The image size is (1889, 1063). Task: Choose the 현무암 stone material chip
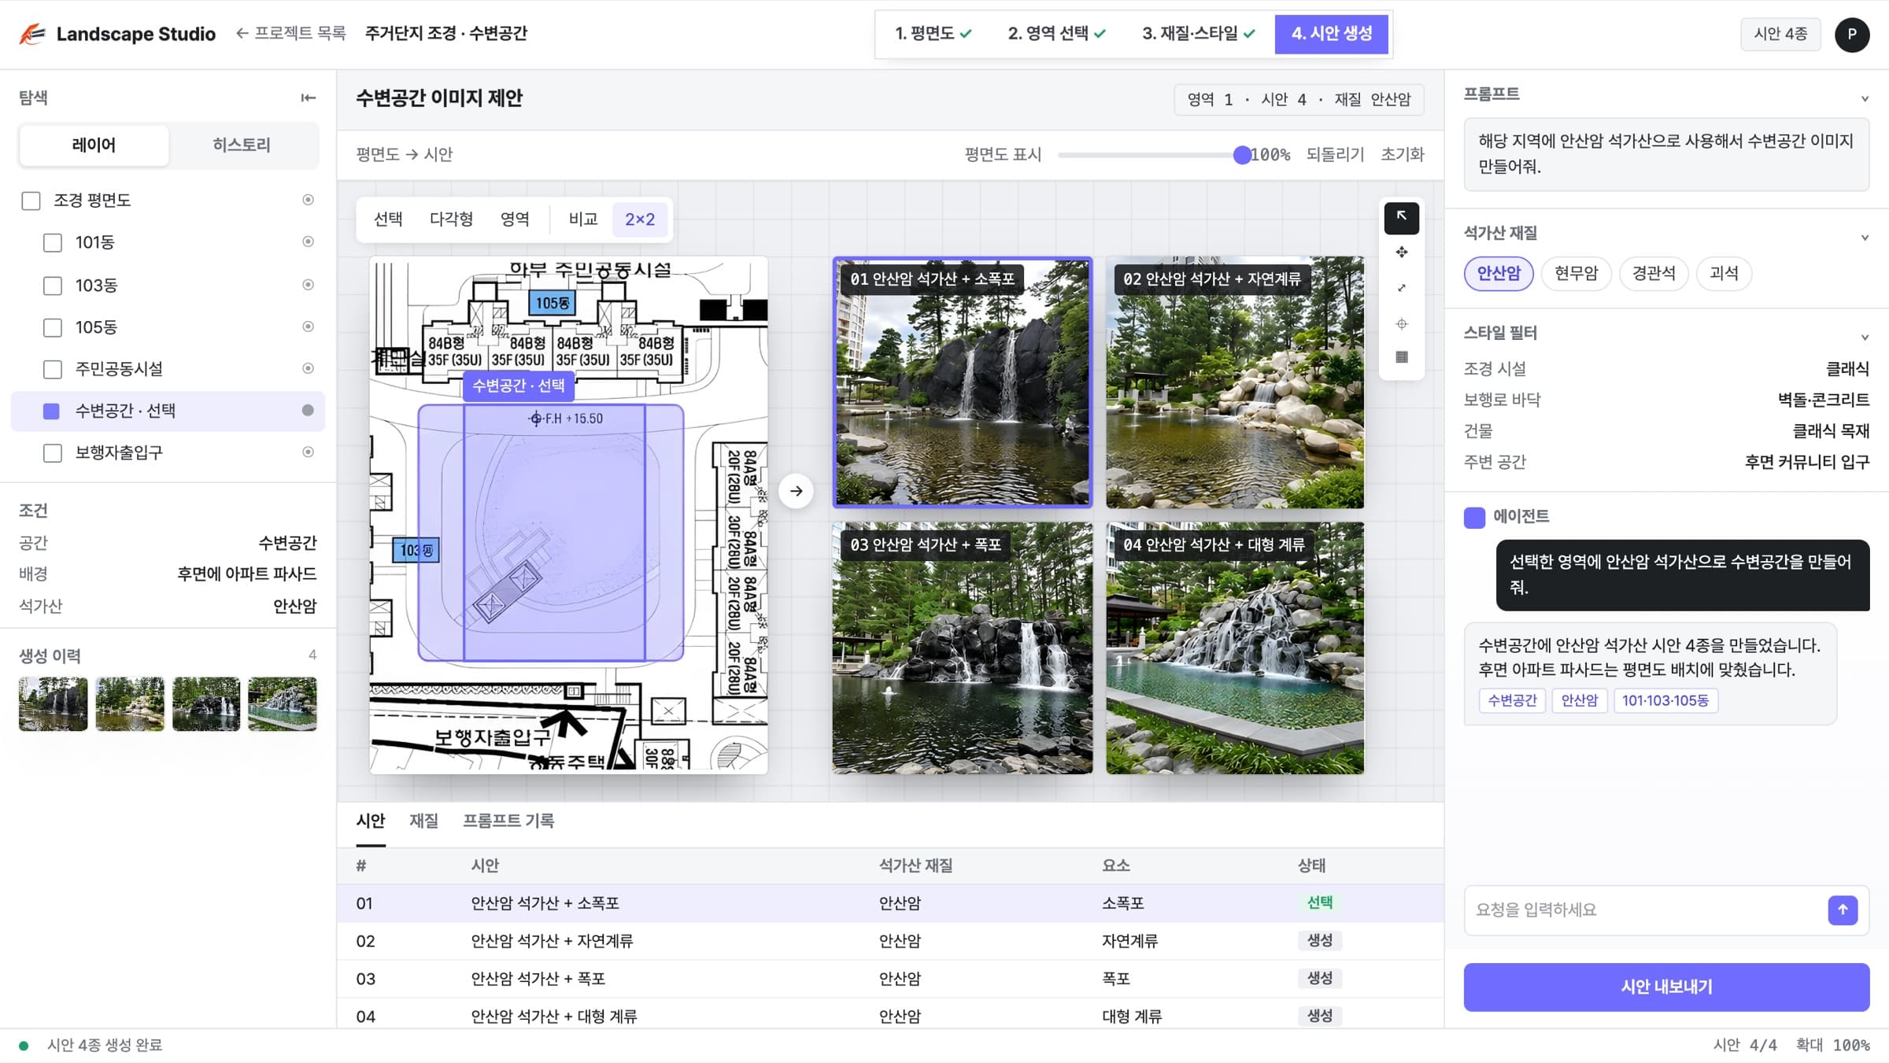coord(1576,273)
